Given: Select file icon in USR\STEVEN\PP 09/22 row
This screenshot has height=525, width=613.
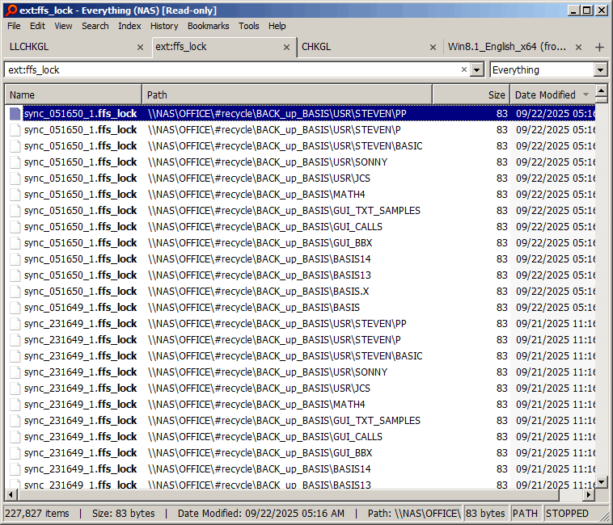Looking at the screenshot, I should point(15,114).
